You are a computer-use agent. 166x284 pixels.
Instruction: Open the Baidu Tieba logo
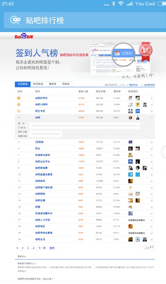point(24,36)
